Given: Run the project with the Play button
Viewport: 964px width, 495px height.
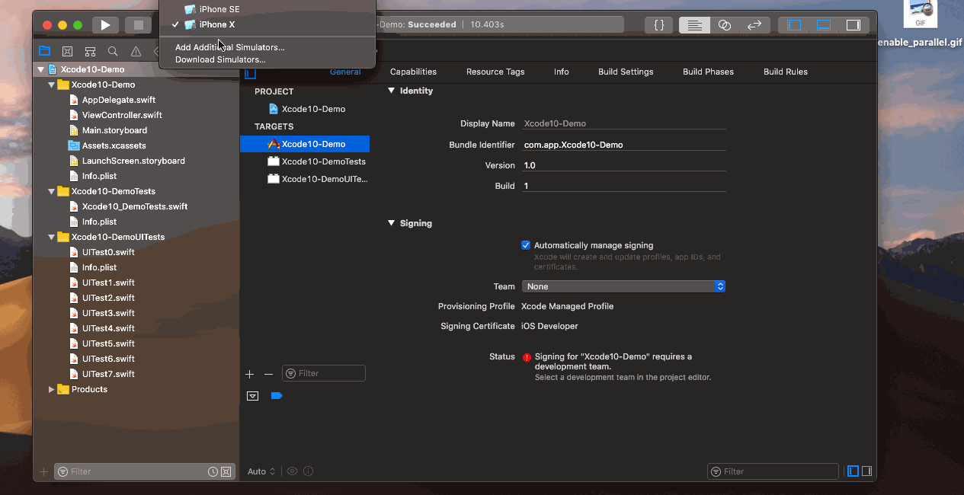Looking at the screenshot, I should point(105,25).
